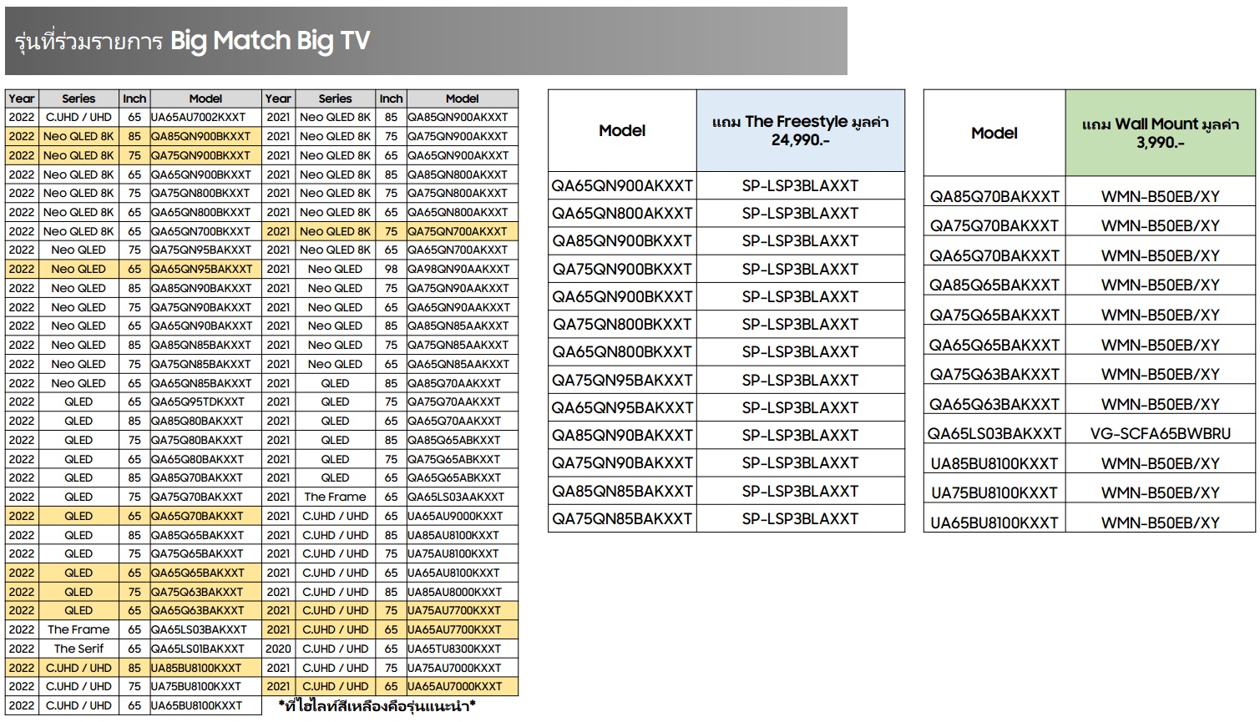Image resolution: width=1260 pixels, height=722 pixels.
Task: Click Model header in Wall Mount table
Action: tap(994, 133)
